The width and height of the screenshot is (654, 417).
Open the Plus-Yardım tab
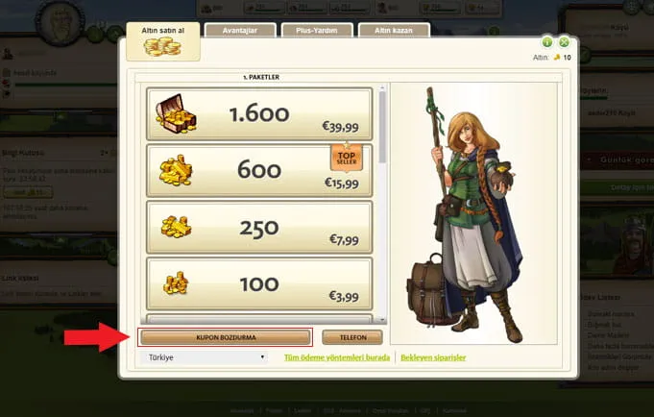point(317,31)
